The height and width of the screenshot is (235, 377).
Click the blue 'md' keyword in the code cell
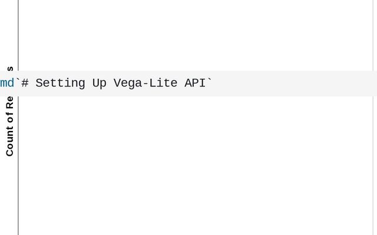(6, 83)
